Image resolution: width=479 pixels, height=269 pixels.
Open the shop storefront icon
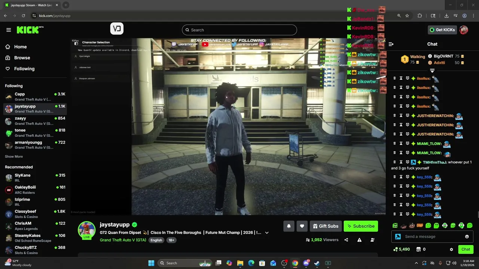click(418, 249)
